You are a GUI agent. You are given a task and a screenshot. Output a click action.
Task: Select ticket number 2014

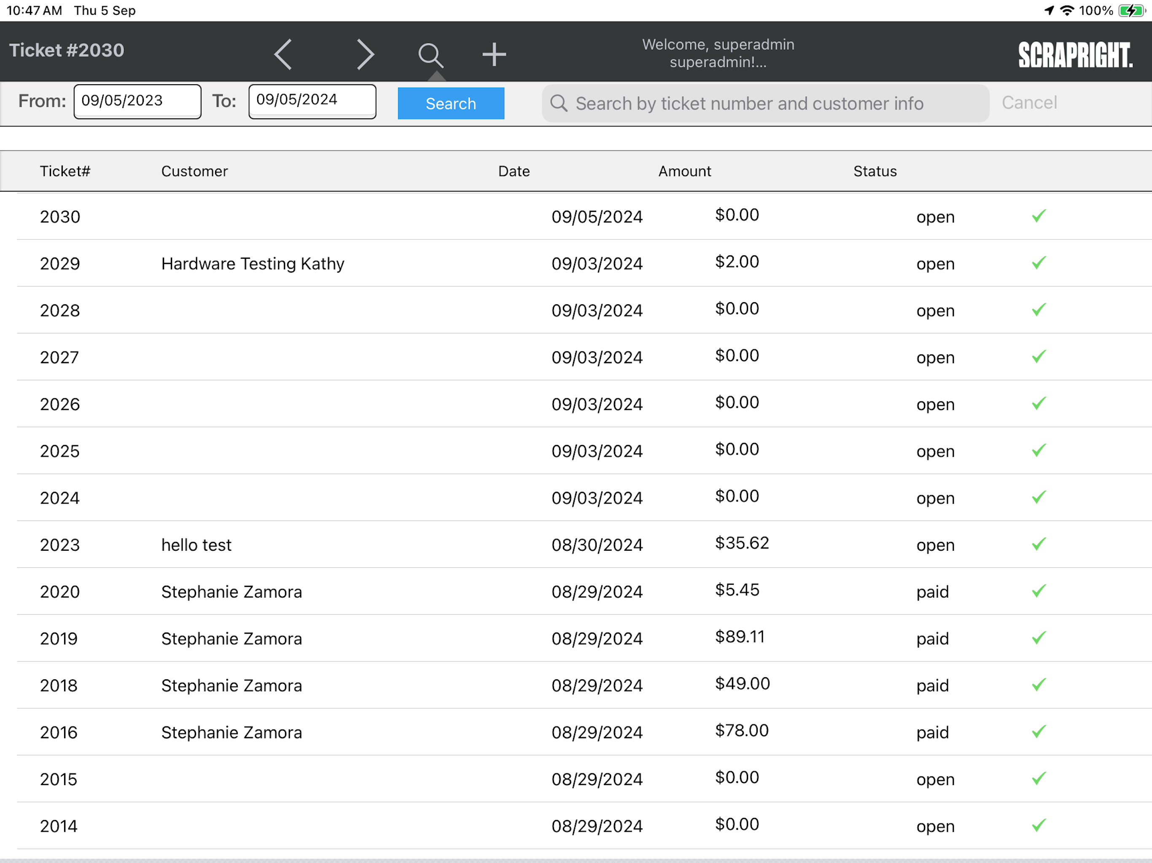59,826
